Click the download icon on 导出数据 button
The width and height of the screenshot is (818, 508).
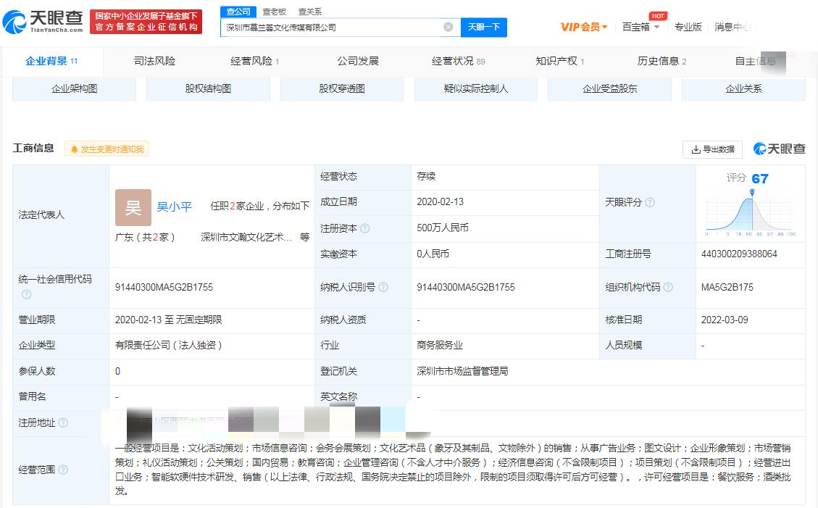[696, 149]
